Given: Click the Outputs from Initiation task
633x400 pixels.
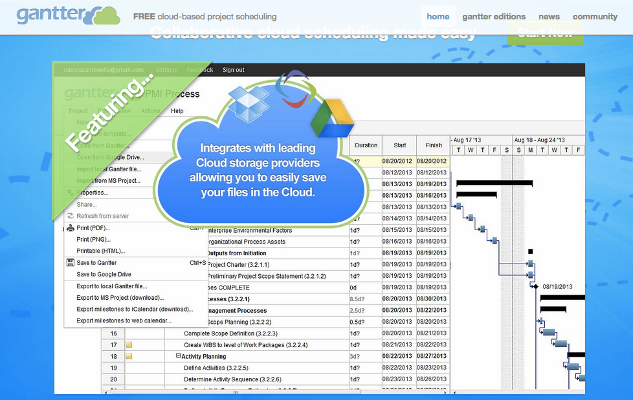Looking at the screenshot, I should point(237,253).
